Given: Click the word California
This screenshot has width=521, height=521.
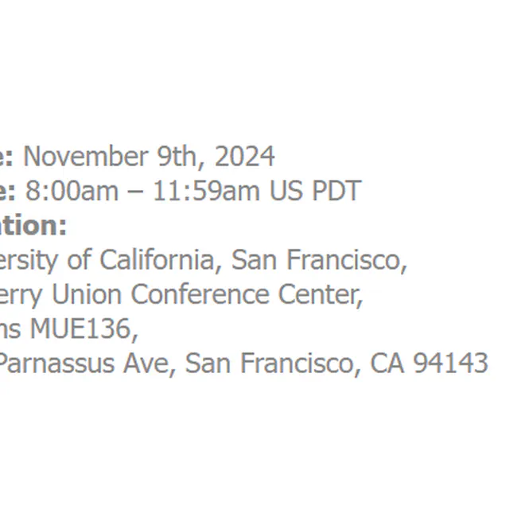Looking at the screenshot, I should [x=157, y=260].
